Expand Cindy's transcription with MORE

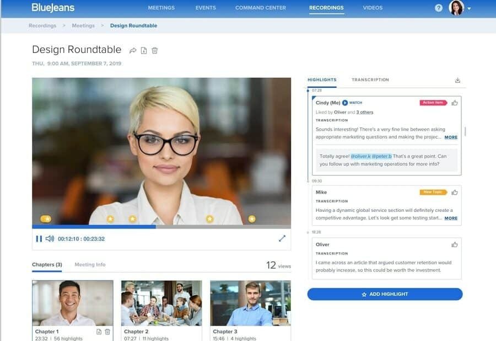click(451, 137)
